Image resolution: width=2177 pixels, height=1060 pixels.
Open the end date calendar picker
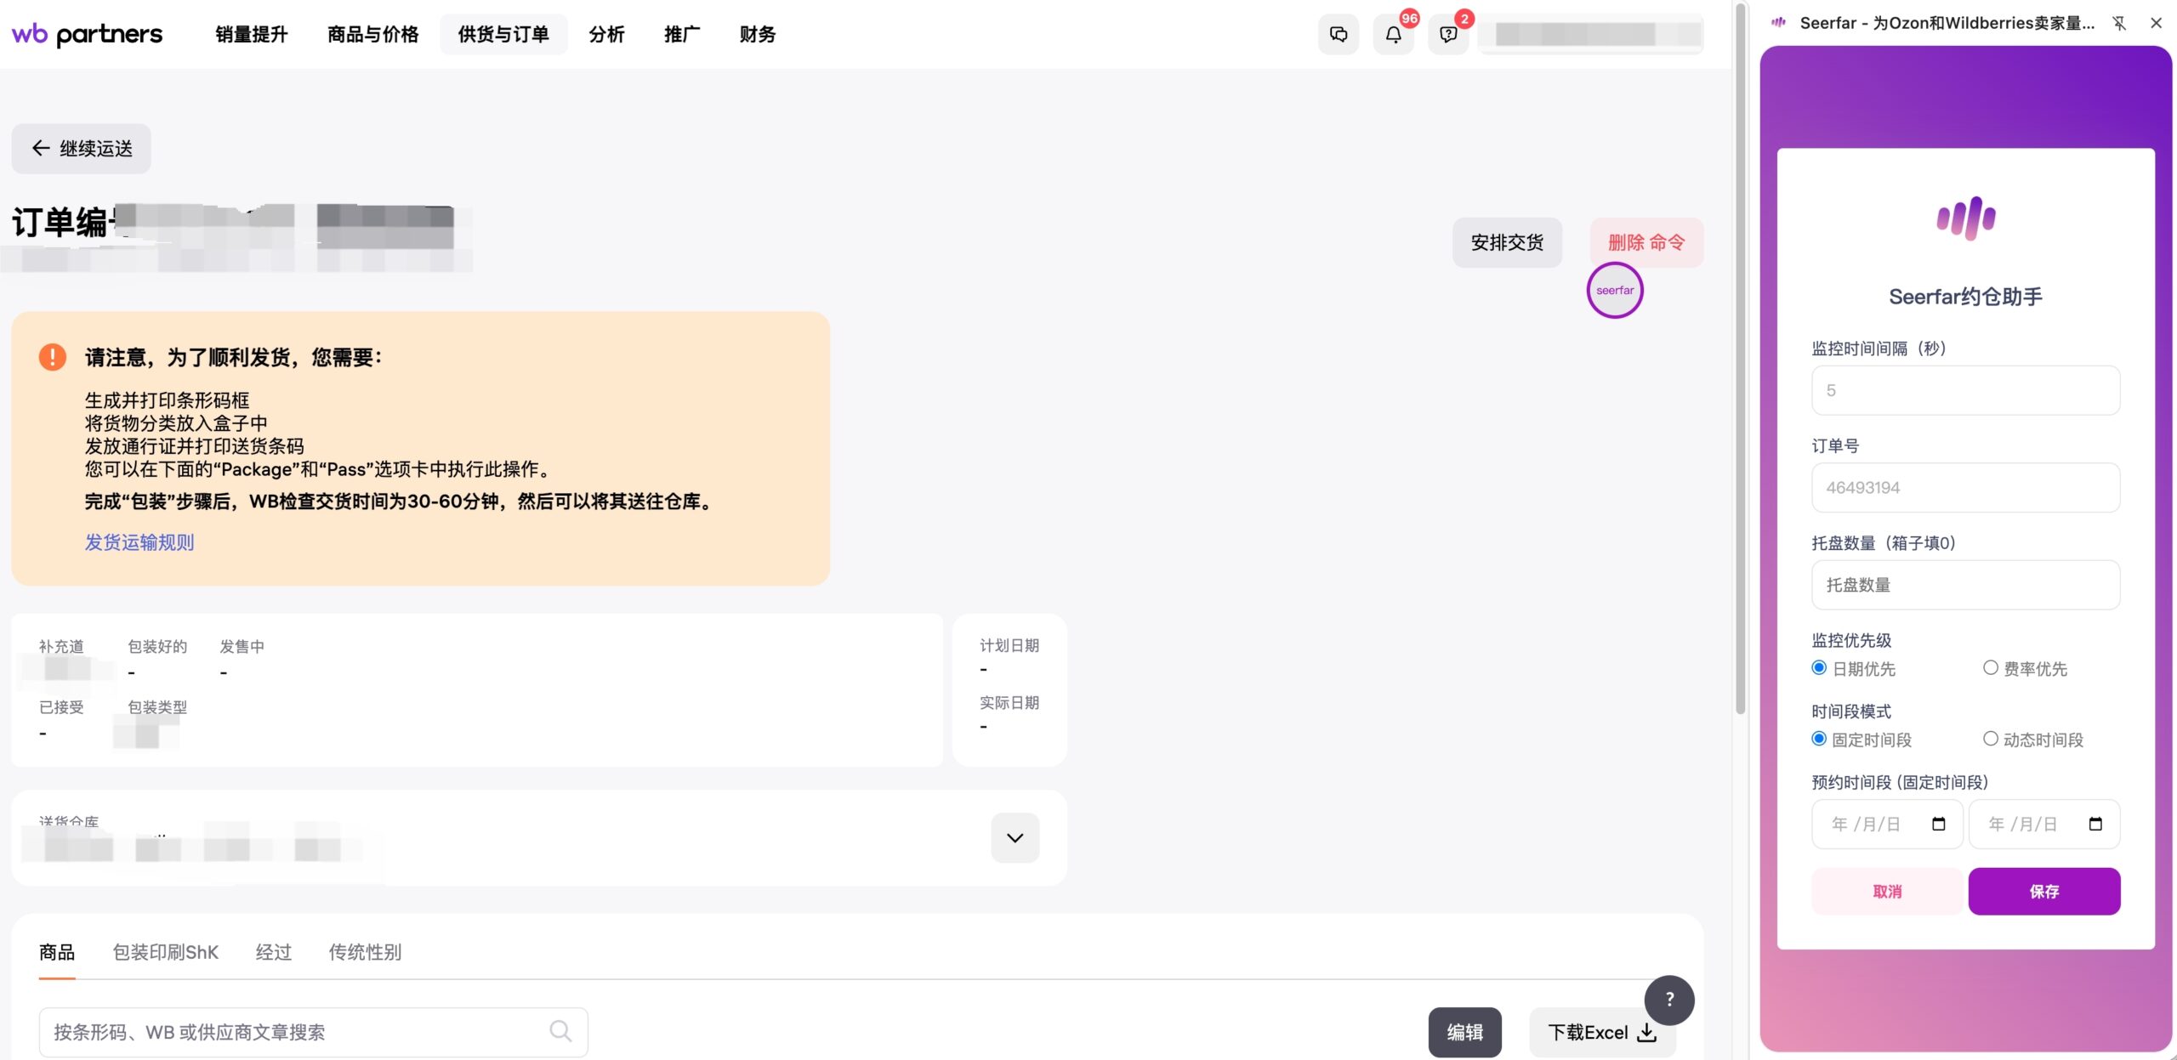coord(2095,824)
